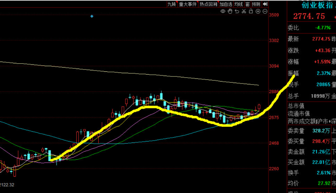
Task: Click the 2468 price axis label
Action: (x=274, y=143)
